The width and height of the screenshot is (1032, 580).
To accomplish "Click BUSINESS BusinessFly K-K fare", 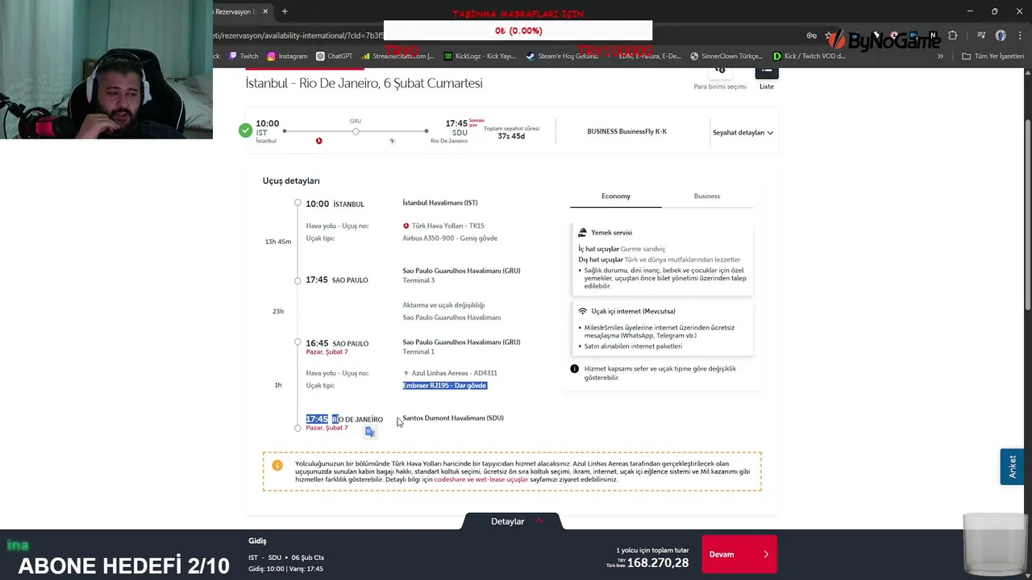I will click(x=626, y=131).
